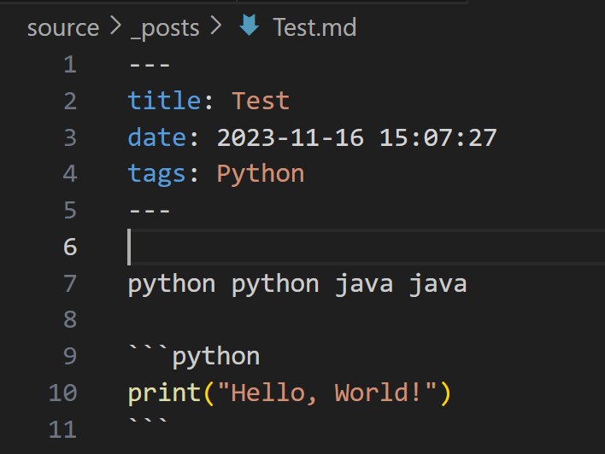Click the chevron after source breadcrumb
This screenshot has height=454, width=605.
point(115,27)
